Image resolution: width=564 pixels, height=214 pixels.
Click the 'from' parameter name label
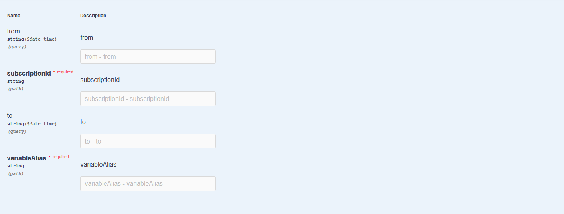13,31
